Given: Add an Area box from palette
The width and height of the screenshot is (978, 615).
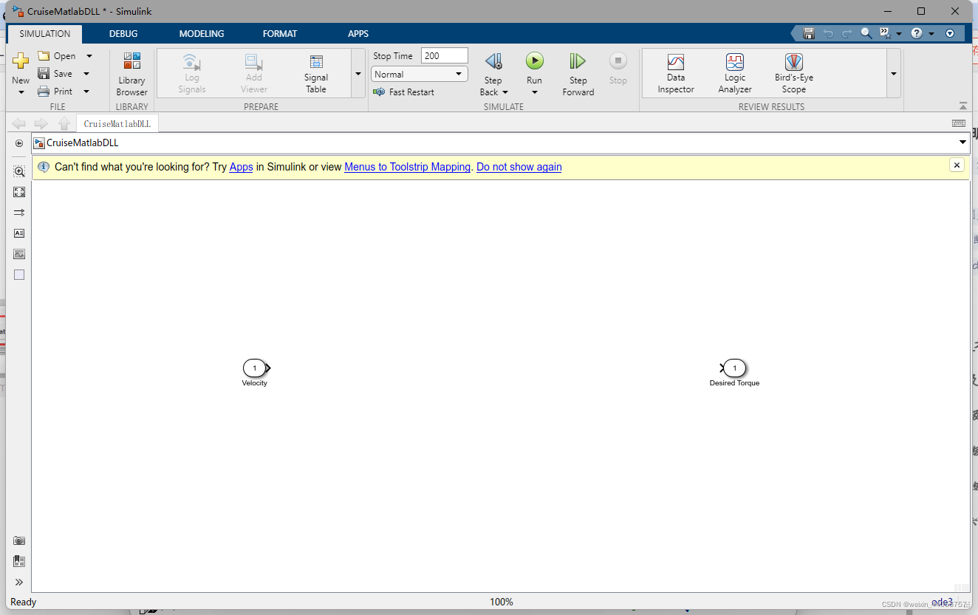Looking at the screenshot, I should [19, 275].
